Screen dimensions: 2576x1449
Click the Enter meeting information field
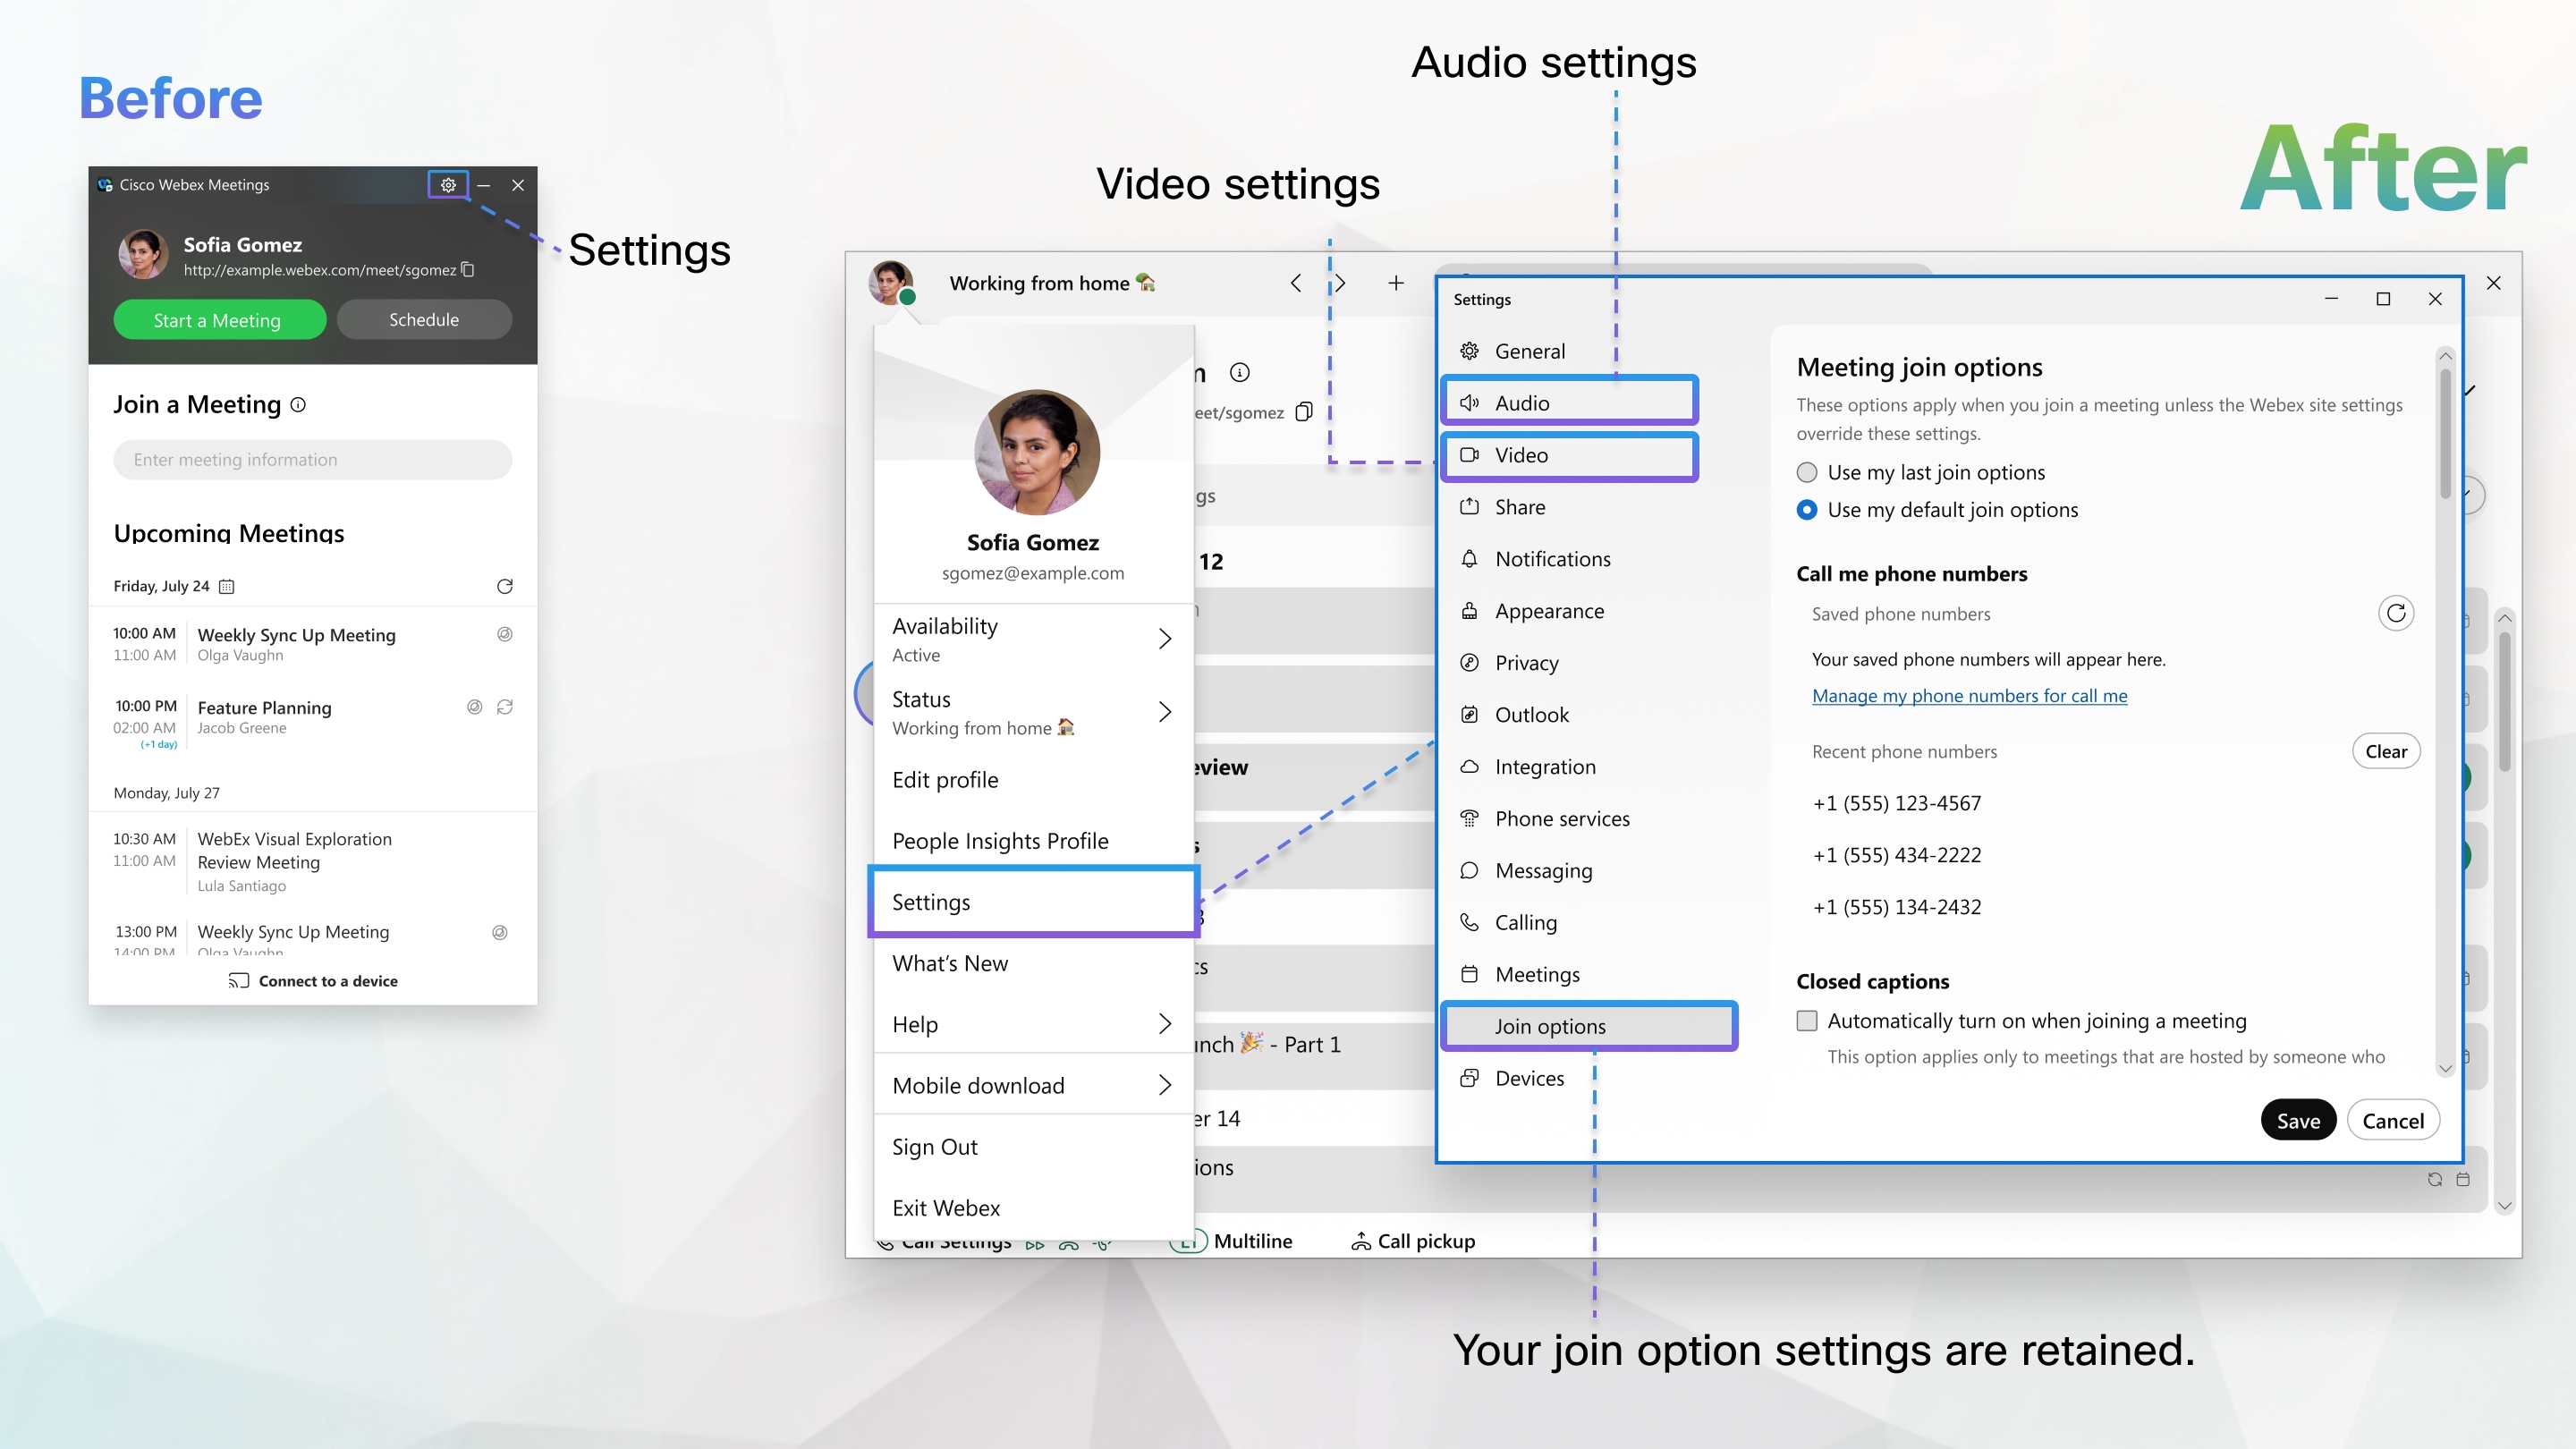[x=312, y=459]
